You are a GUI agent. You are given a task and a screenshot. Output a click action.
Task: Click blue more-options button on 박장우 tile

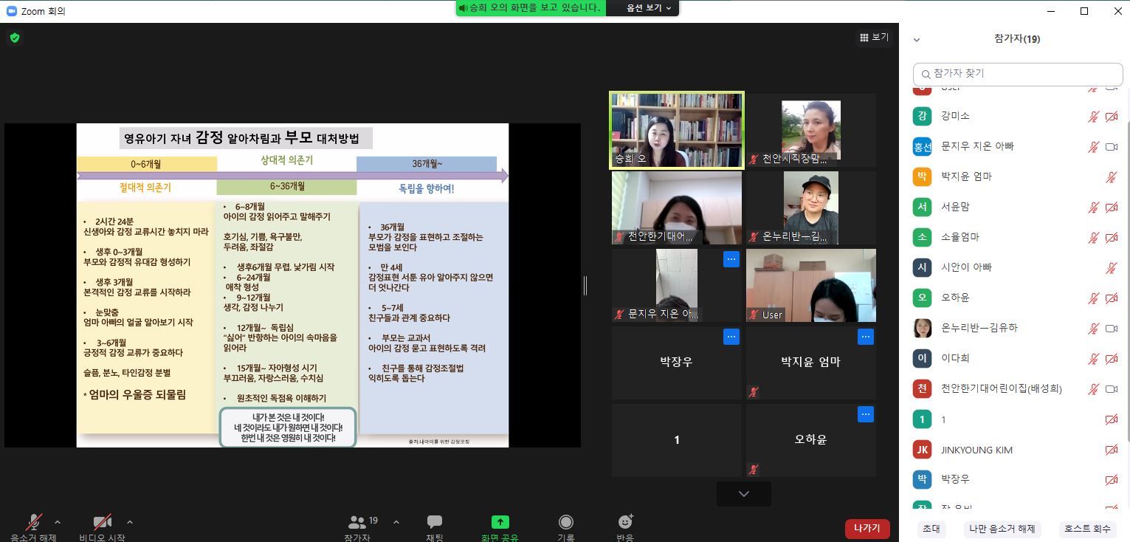(731, 337)
